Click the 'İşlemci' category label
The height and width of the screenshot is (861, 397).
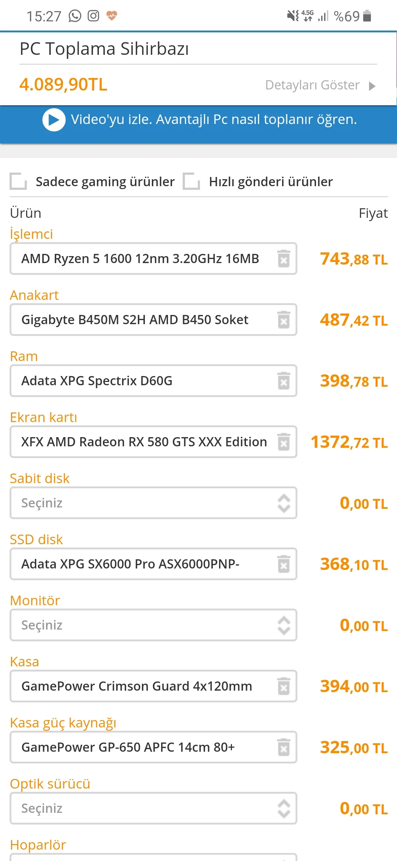tap(31, 234)
